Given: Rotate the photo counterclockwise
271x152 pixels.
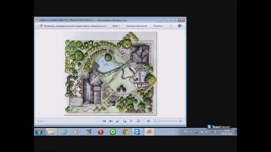Looking at the screenshot, I should pos(118,121).
